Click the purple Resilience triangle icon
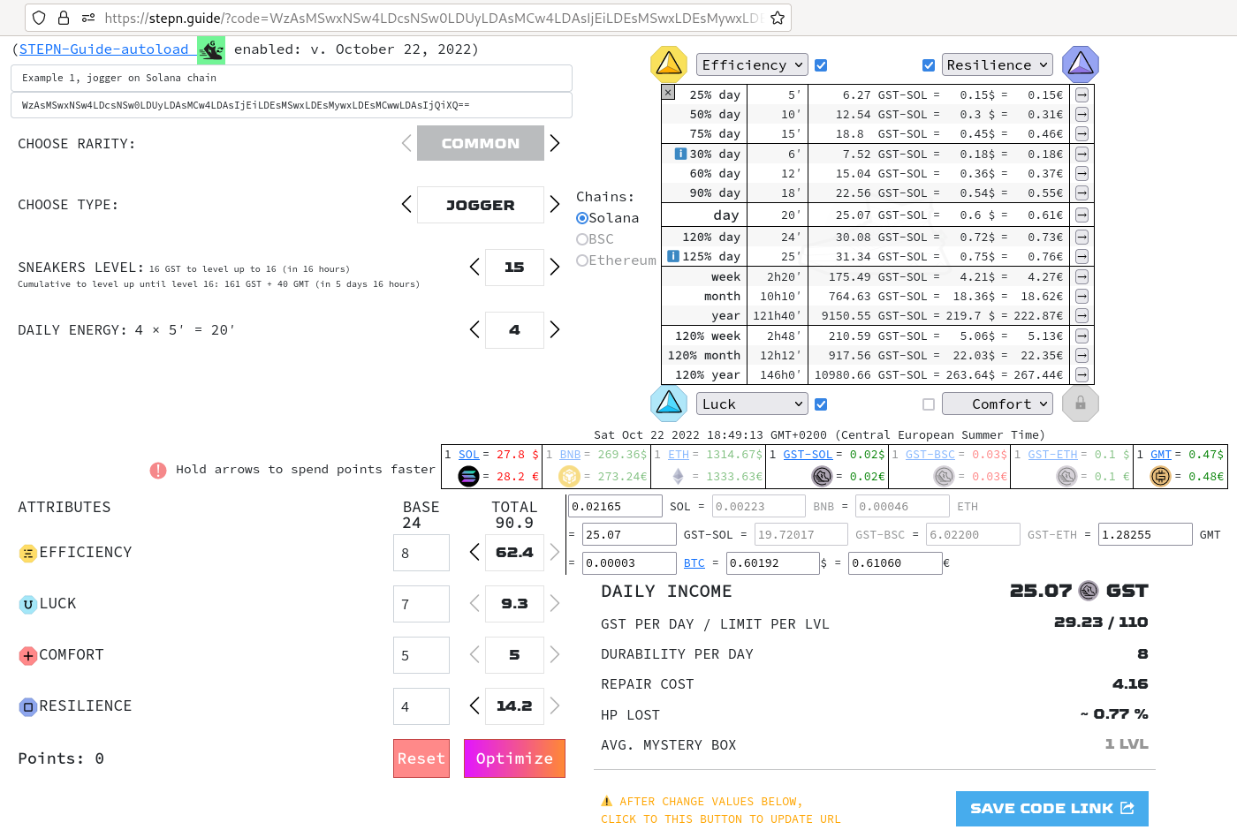Image resolution: width=1237 pixels, height=830 pixels. (x=1080, y=64)
